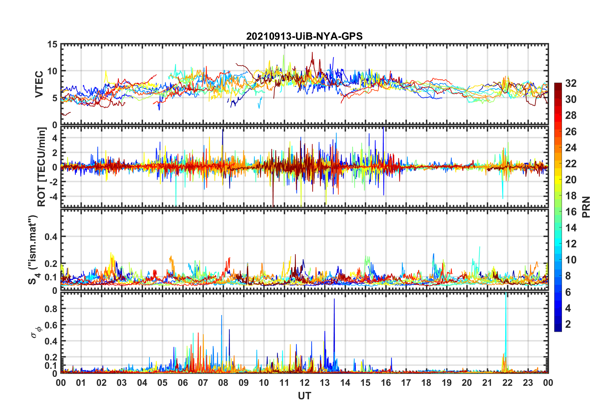Viewport: 609px width, 414px height.
Task: Select the 01 tick label on UT axis
Action: [81, 383]
